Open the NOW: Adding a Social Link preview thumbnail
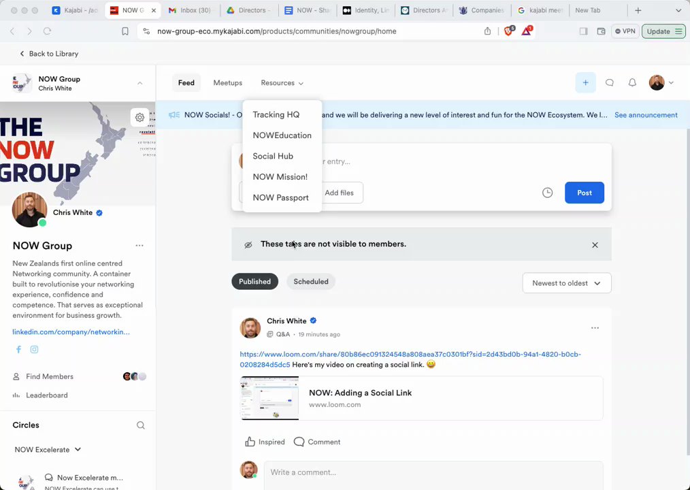 (269, 398)
